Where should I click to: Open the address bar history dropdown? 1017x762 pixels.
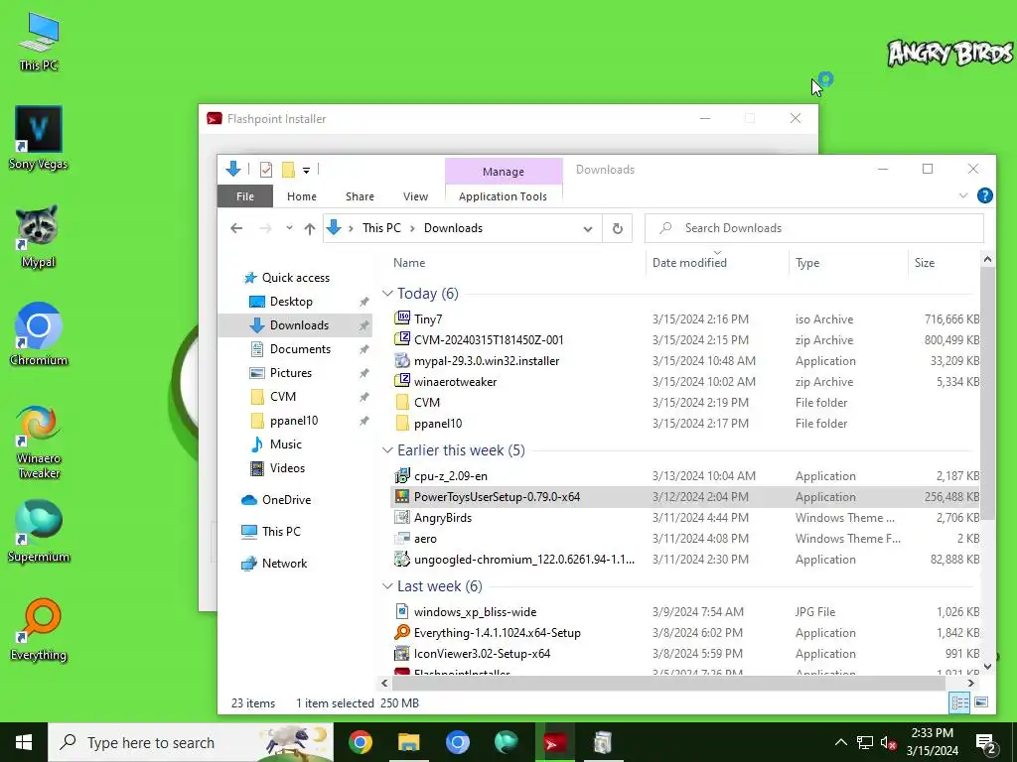[x=588, y=229]
